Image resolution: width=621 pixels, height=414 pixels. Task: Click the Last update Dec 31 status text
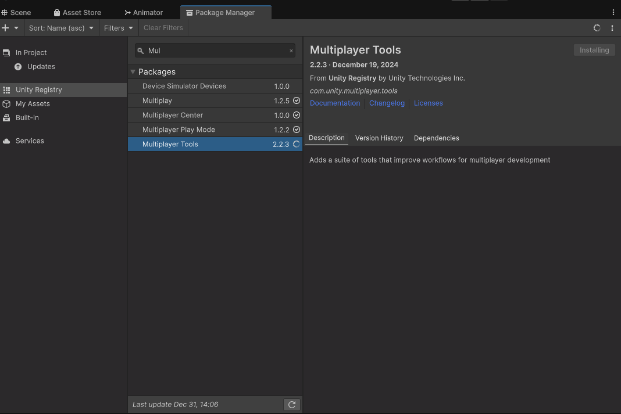tap(176, 405)
